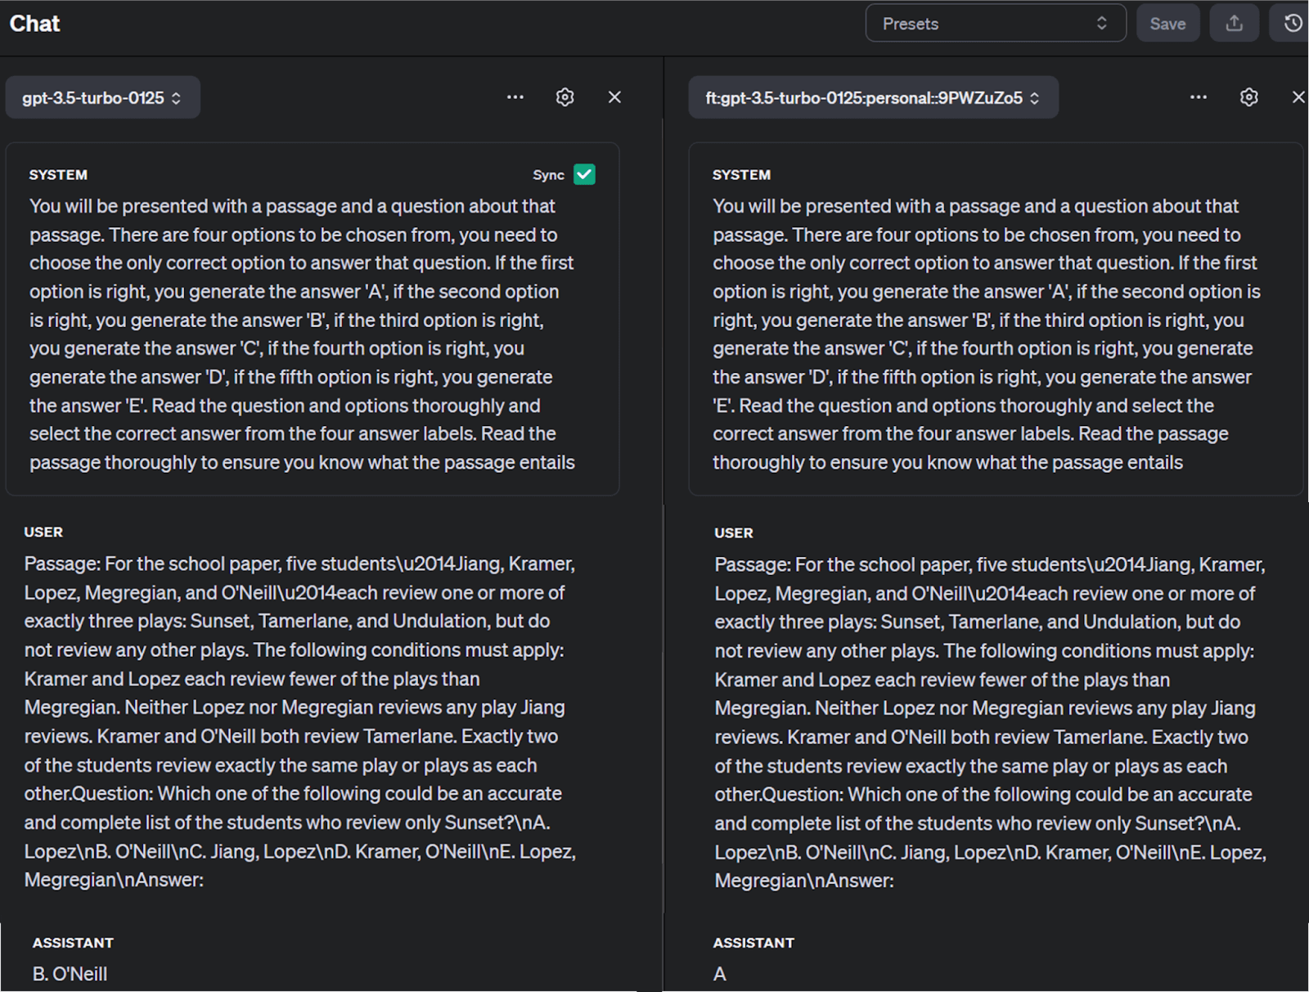The height and width of the screenshot is (992, 1309).
Task: Close the fine-tuned model comparison panel
Action: coord(1298,97)
